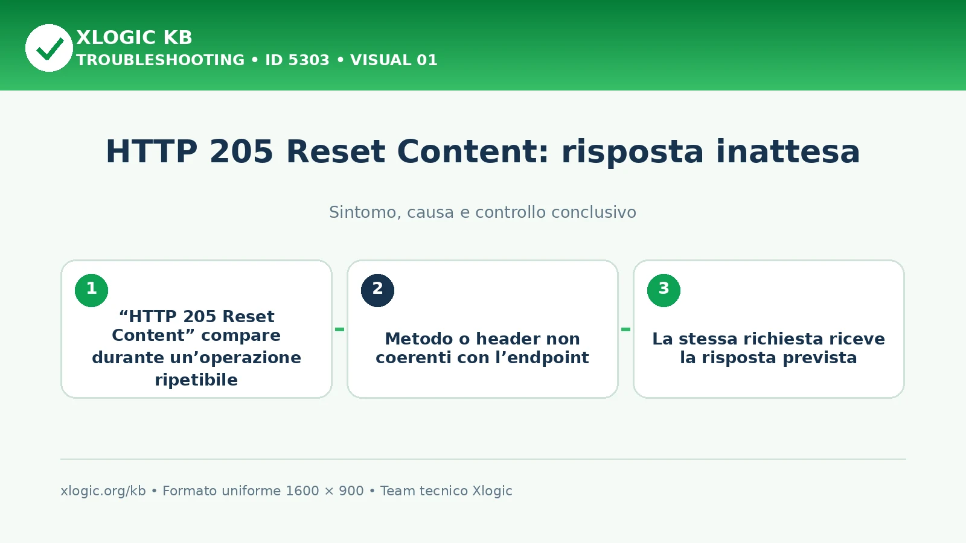The image size is (966, 543).
Task: Select the card La stessa richiesta riceve la risposta
Action: (769, 329)
